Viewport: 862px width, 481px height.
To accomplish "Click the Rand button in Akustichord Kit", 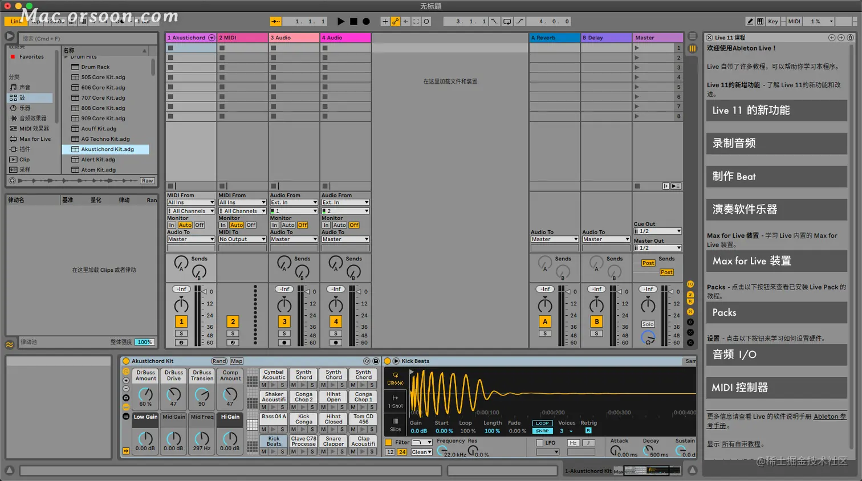I will click(x=219, y=361).
